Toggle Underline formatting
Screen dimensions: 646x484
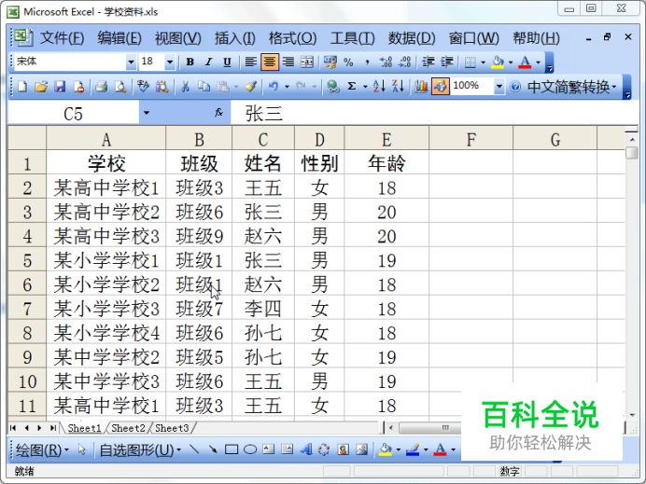pos(227,62)
